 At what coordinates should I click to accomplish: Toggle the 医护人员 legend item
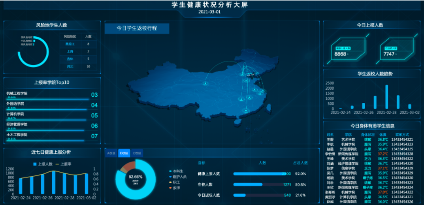coord(178,177)
